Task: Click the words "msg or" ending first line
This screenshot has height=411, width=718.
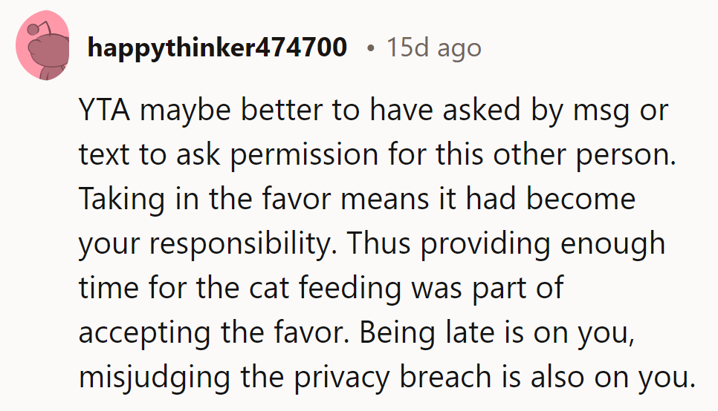Action: 621,111
